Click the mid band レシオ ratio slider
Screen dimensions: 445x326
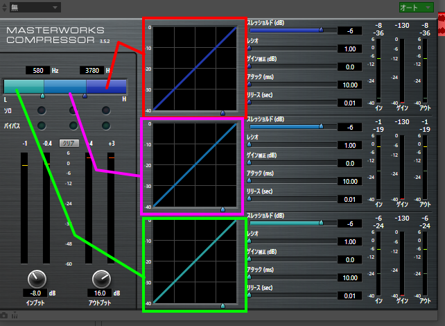point(293,145)
